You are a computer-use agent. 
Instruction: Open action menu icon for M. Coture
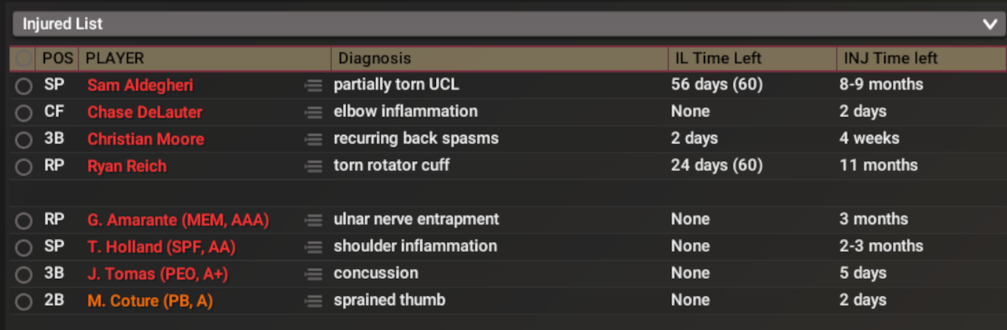(313, 300)
